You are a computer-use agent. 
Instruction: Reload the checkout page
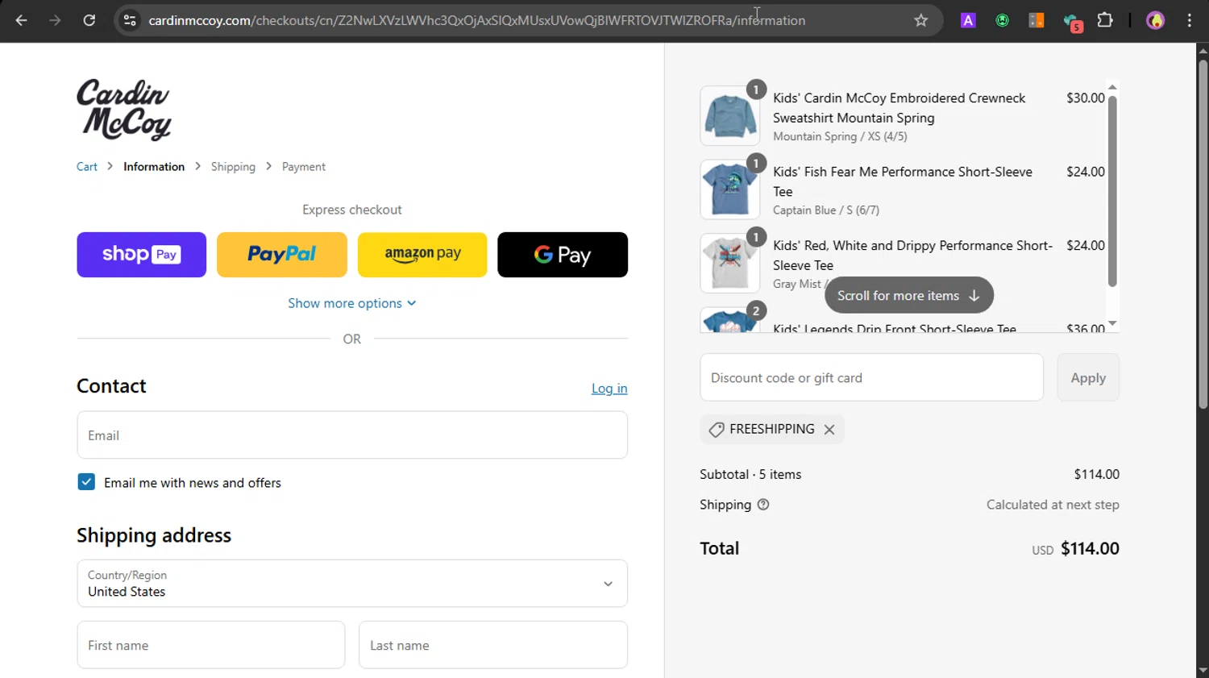(x=89, y=20)
